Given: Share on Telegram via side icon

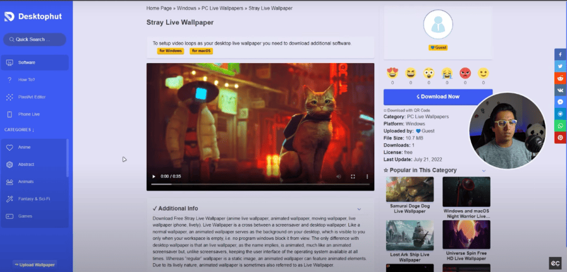Looking at the screenshot, I should [x=560, y=114].
